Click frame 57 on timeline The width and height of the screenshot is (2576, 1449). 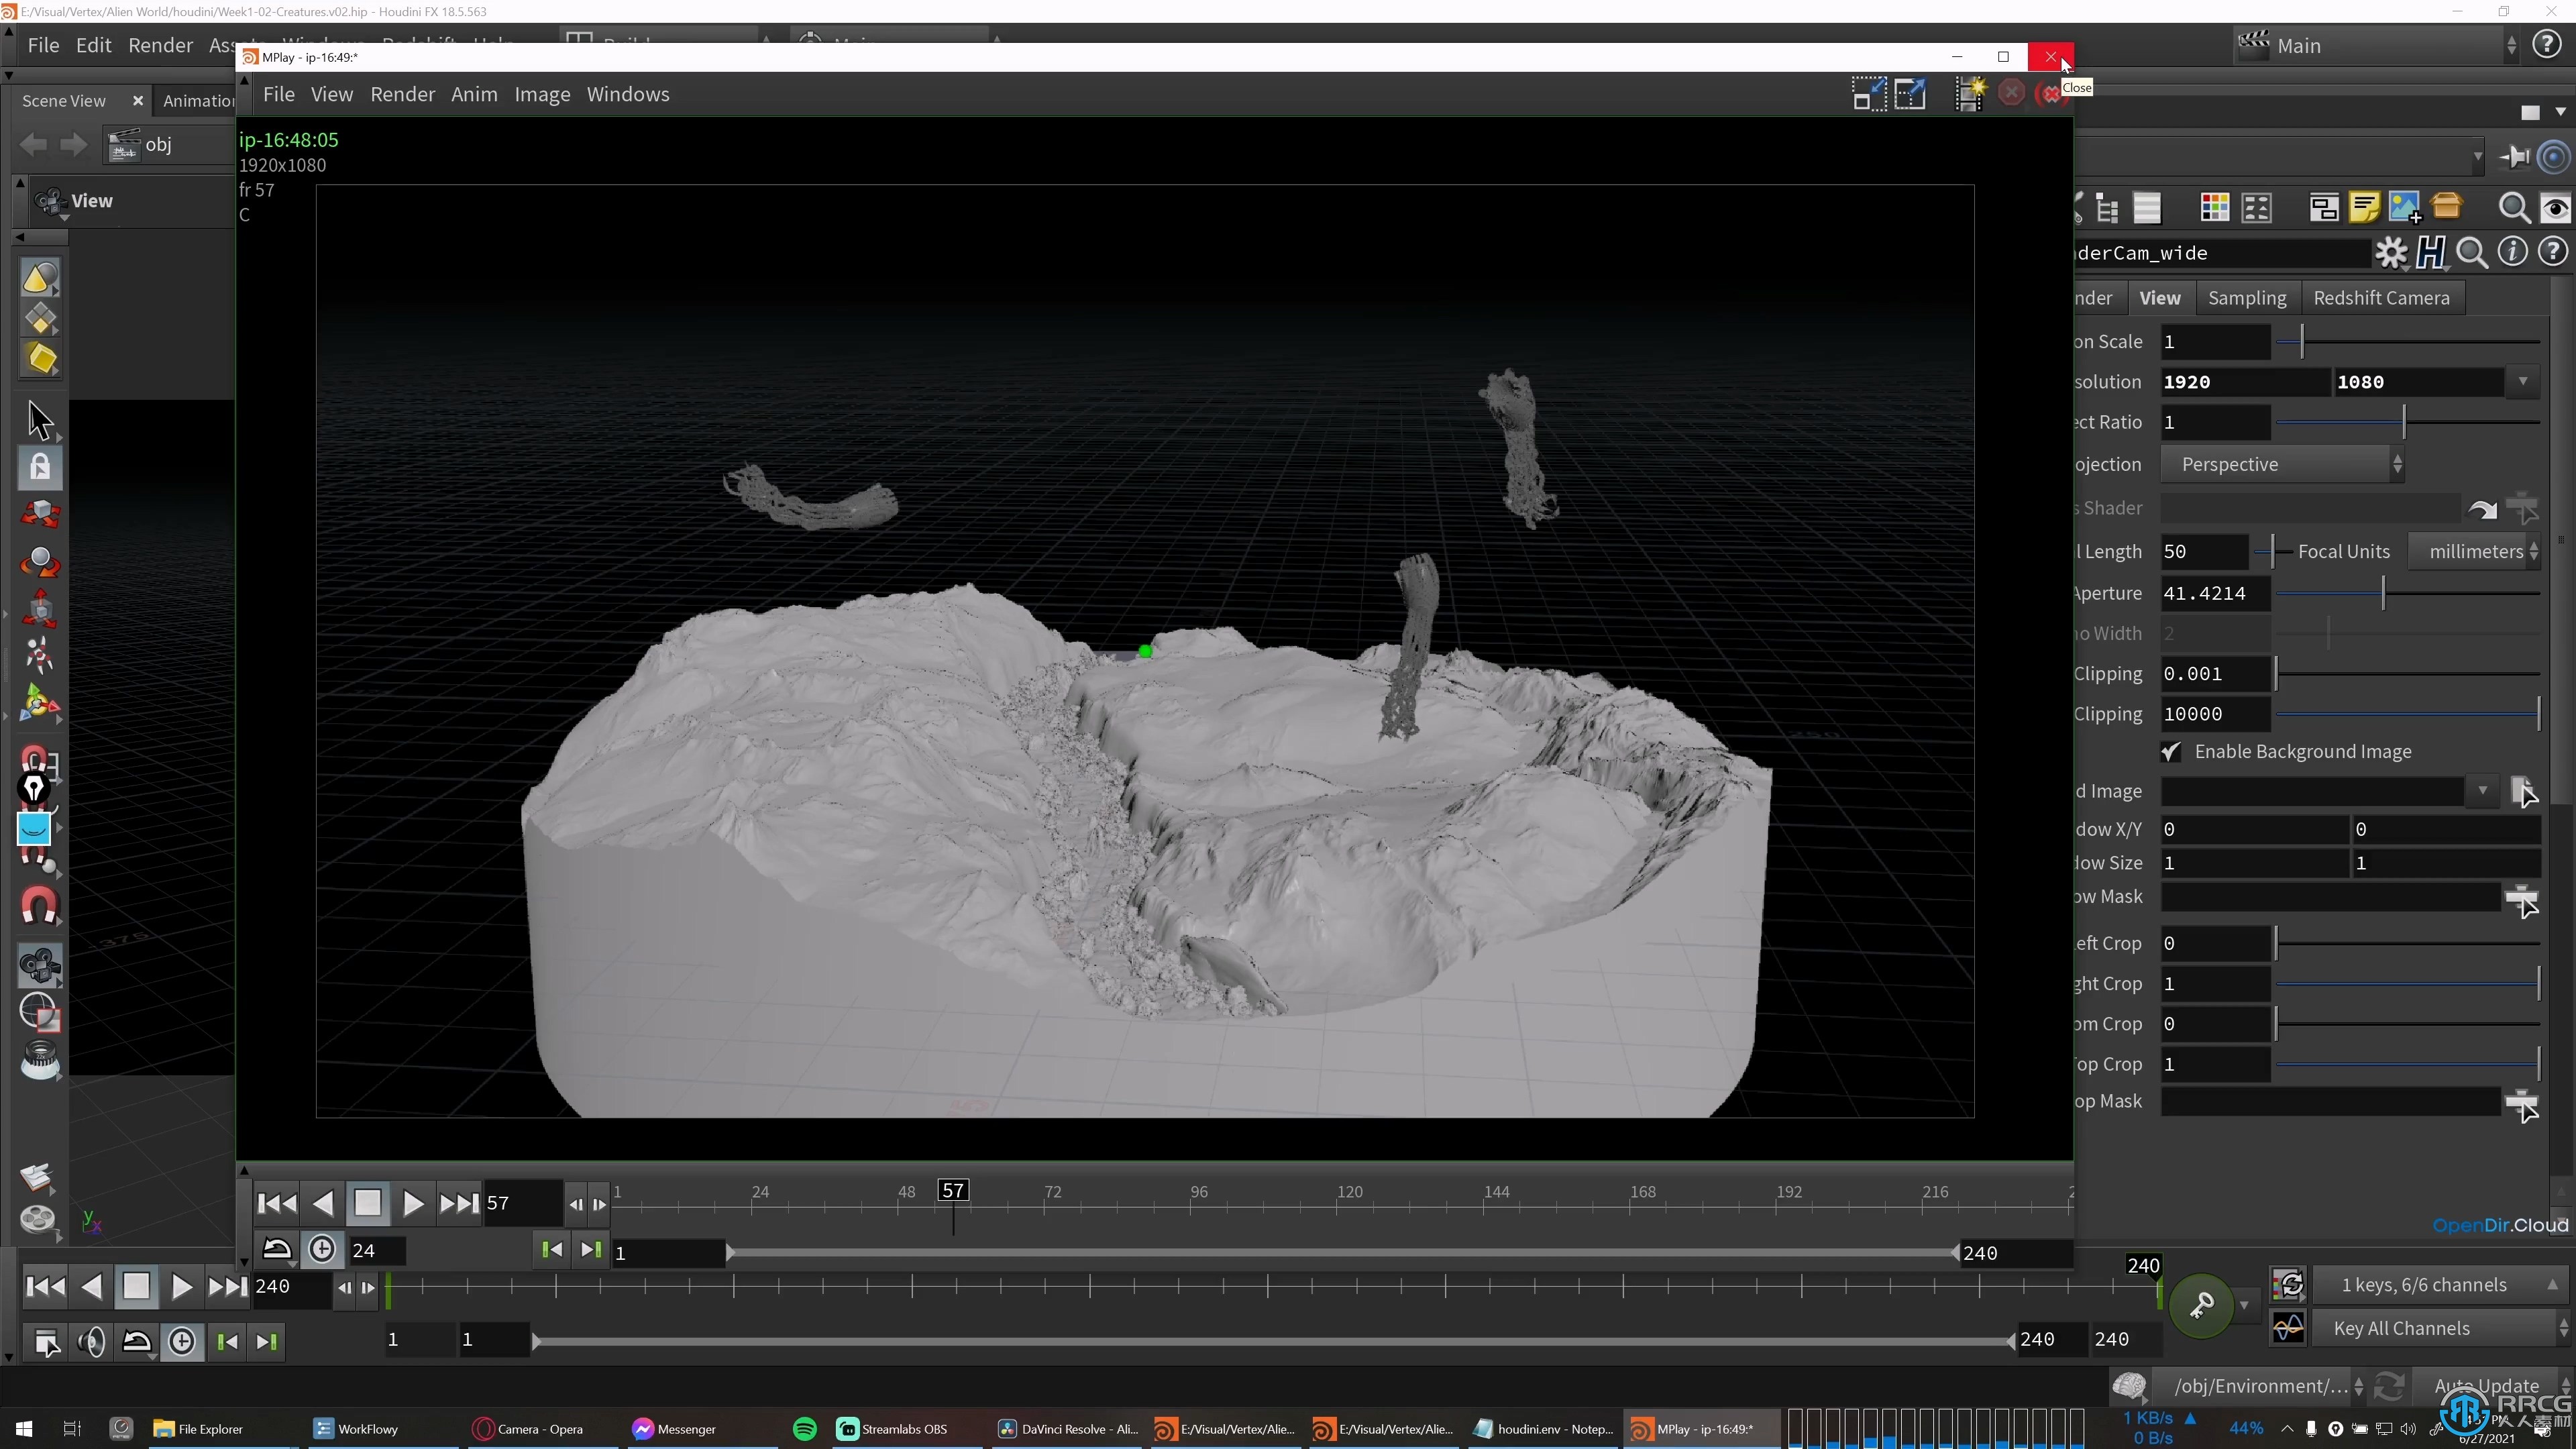(954, 1191)
